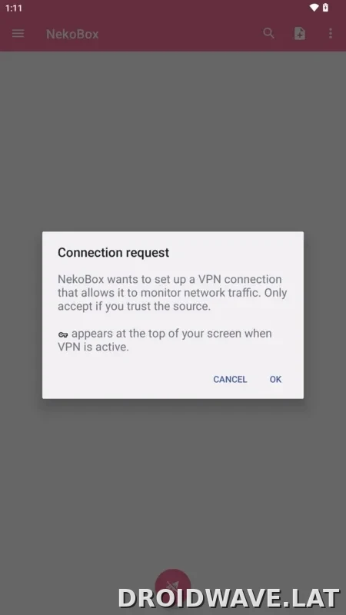The width and height of the screenshot is (346, 615).
Task: Tap the 1:11 clock in status bar
Action: click(x=14, y=8)
